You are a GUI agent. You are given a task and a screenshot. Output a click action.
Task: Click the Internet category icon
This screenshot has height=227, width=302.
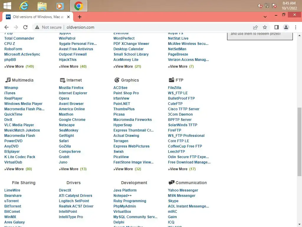click(x=63, y=80)
